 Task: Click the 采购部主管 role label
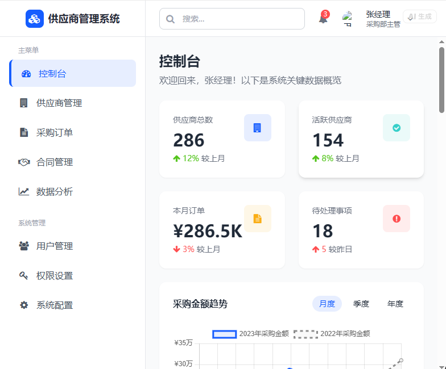(x=383, y=24)
